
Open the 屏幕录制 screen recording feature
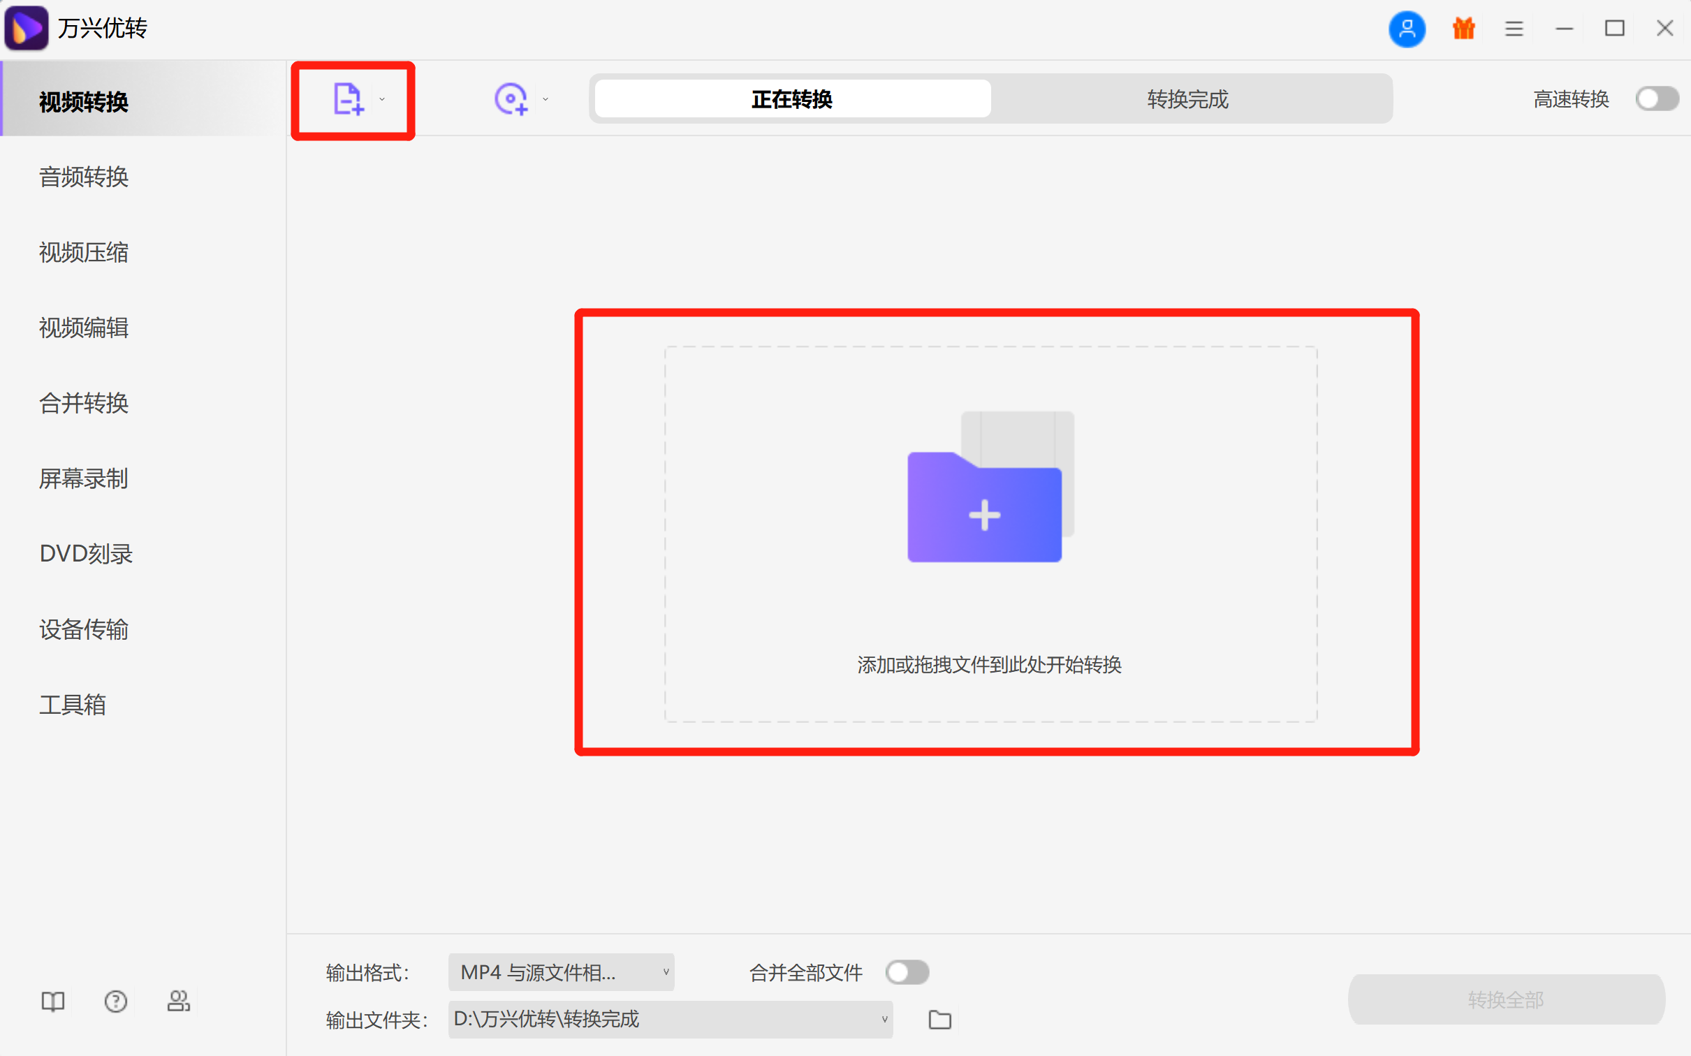[x=82, y=478]
